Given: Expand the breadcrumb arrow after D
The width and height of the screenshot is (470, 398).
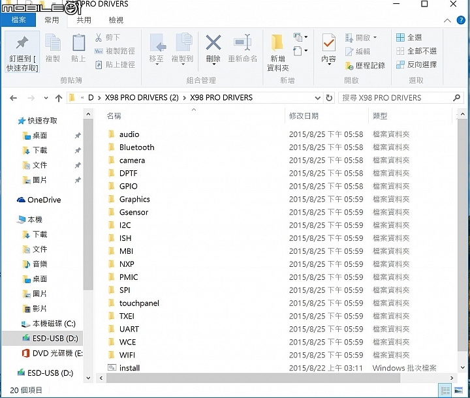Looking at the screenshot, I should pyautogui.click(x=99, y=98).
